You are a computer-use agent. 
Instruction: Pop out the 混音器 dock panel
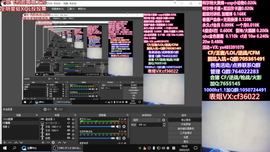click(x=128, y=115)
